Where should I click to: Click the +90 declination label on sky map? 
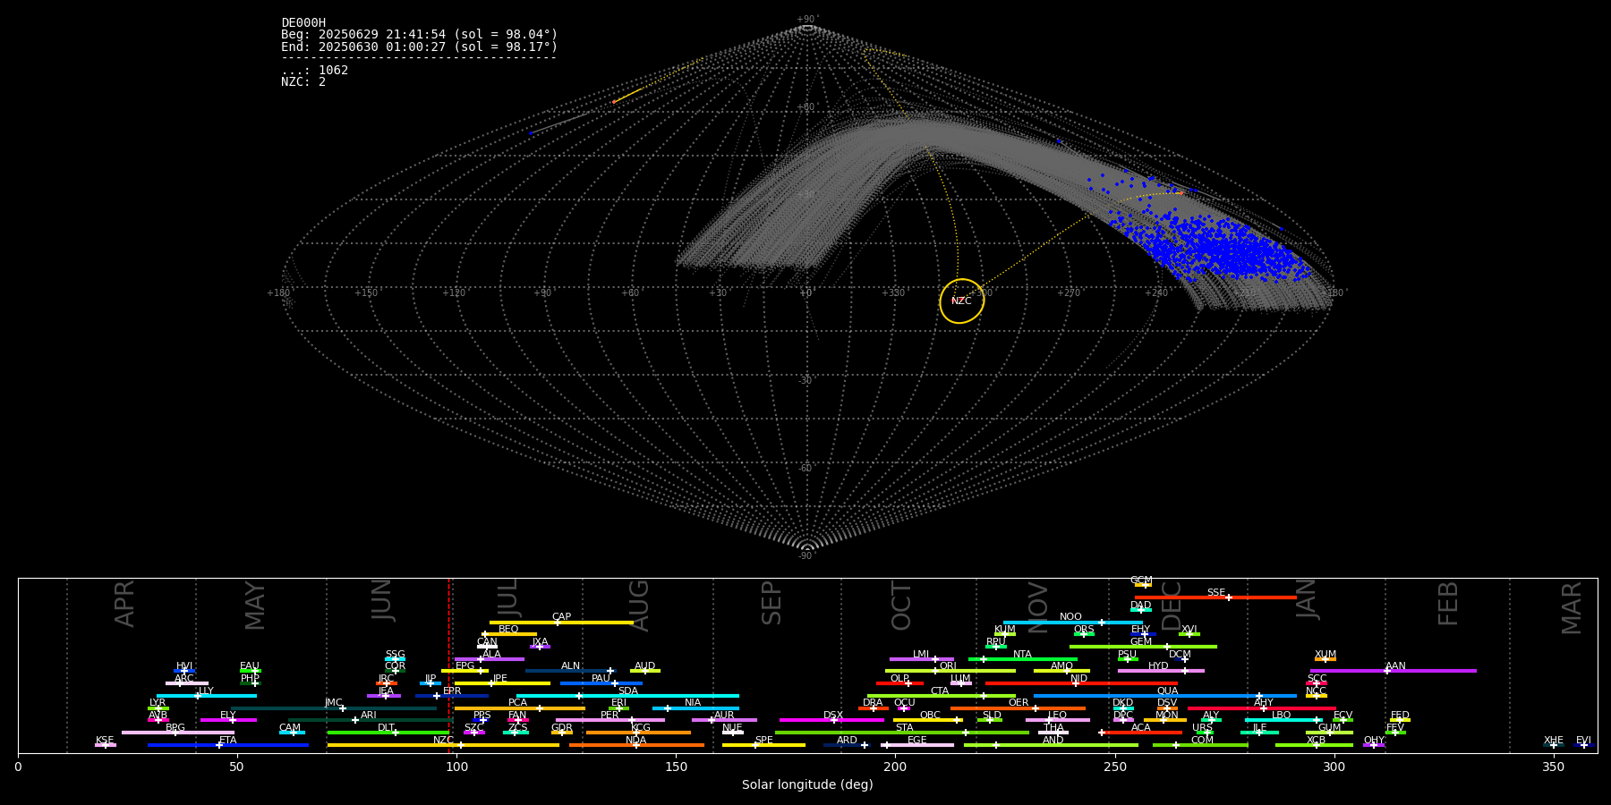pos(807,19)
